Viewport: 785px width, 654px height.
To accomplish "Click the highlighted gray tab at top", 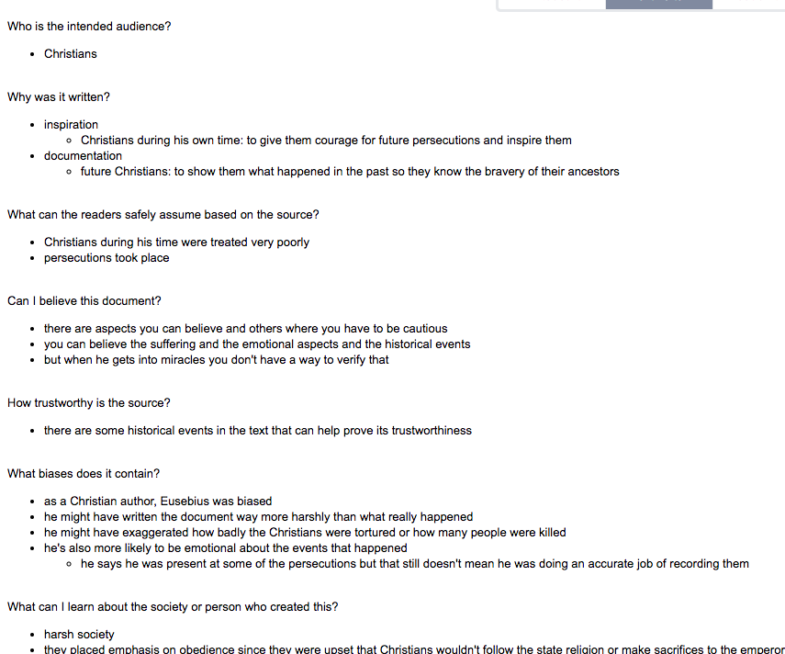I will click(658, 4).
